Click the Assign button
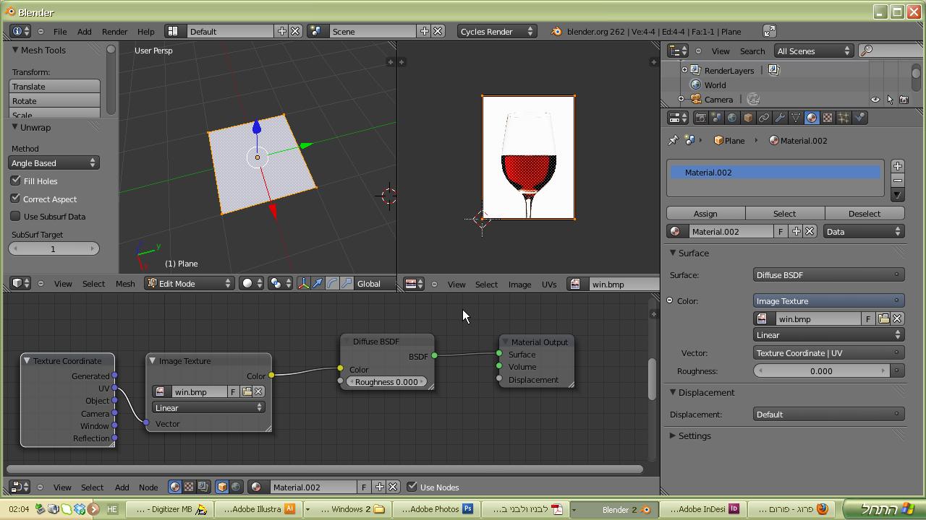Image resolution: width=926 pixels, height=520 pixels. pos(705,214)
